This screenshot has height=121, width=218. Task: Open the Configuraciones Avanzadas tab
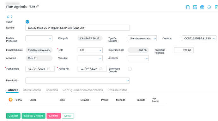coord(83,90)
